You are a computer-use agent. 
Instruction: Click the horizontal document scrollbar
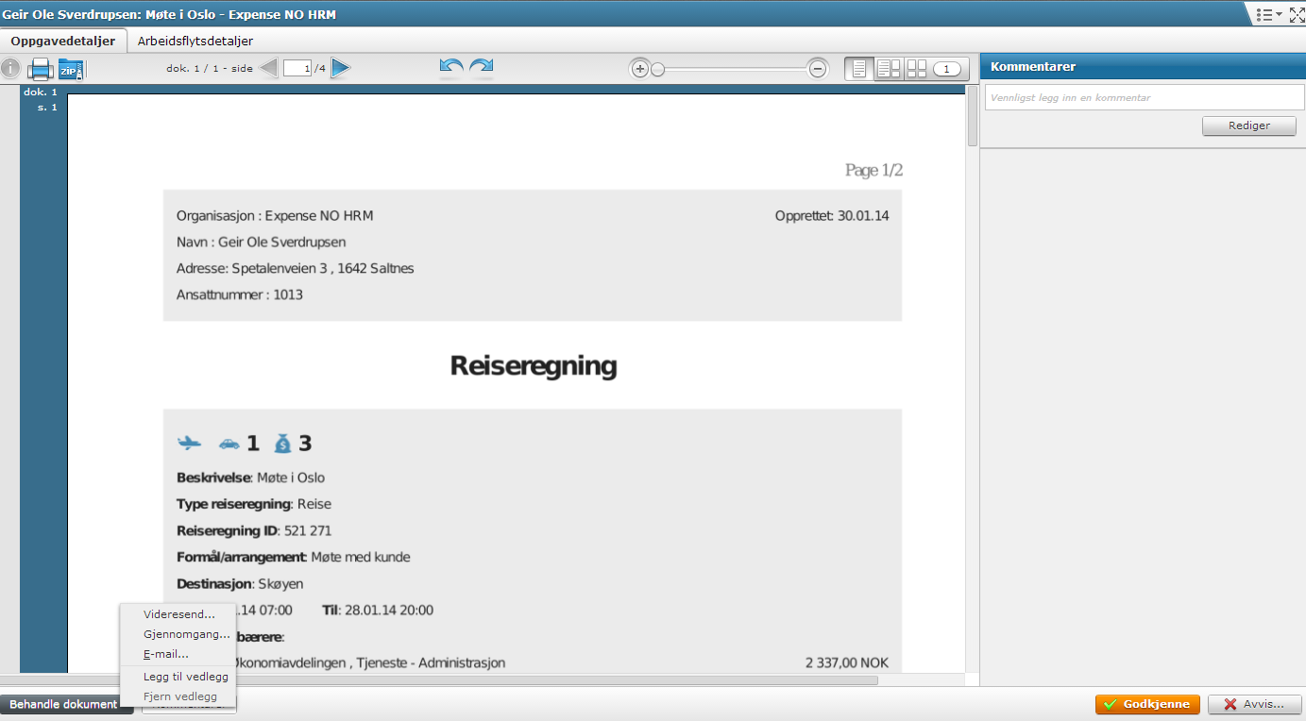click(x=439, y=679)
